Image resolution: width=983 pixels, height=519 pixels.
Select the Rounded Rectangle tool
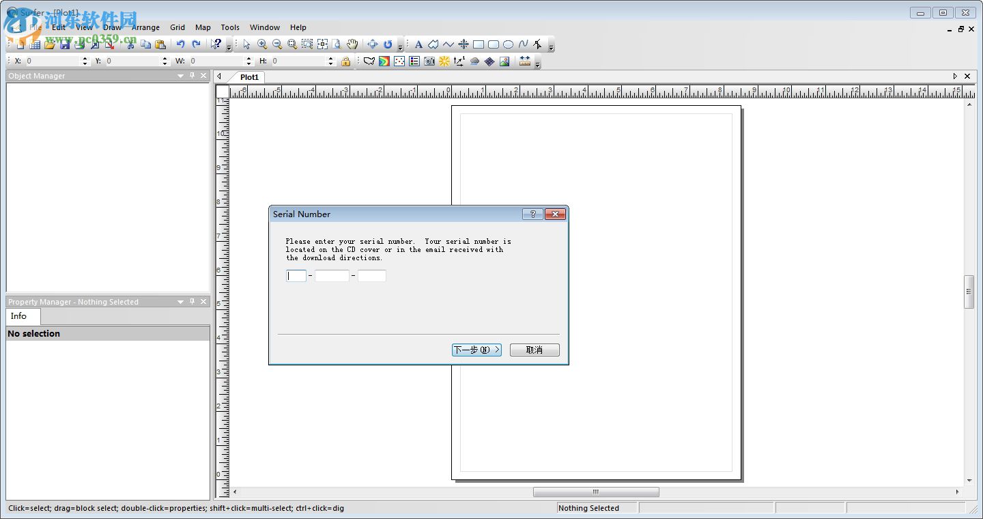click(494, 44)
